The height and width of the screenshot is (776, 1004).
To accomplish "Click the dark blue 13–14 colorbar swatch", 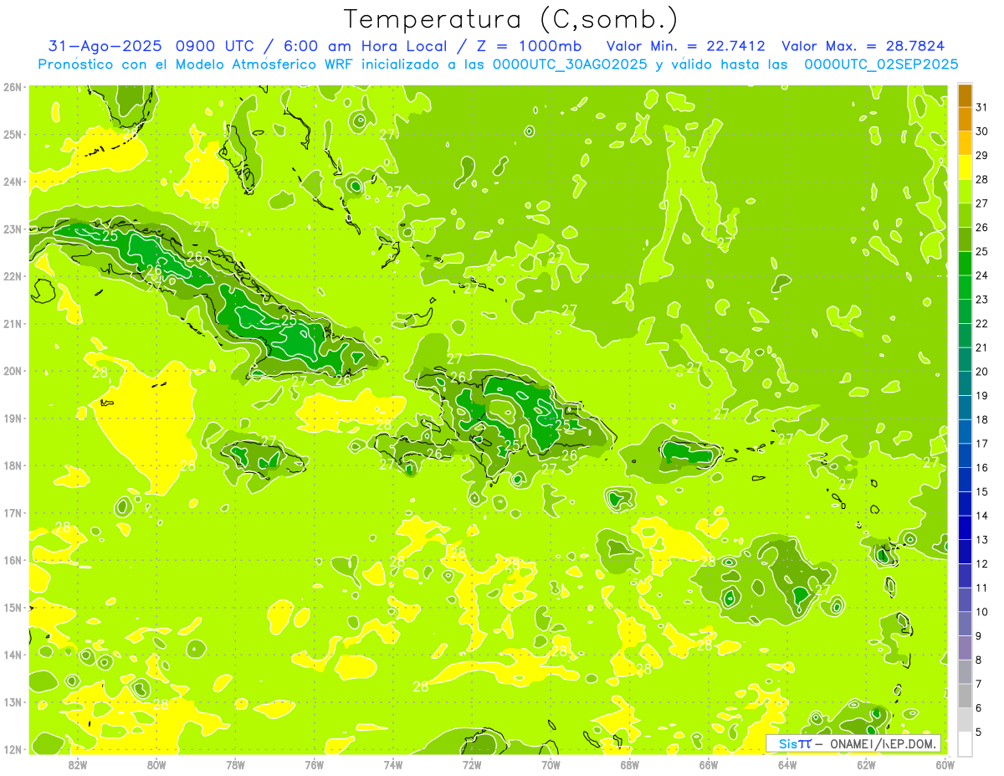I will 965,527.
